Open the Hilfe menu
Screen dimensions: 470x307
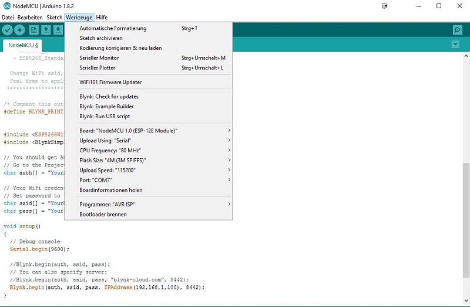click(102, 18)
